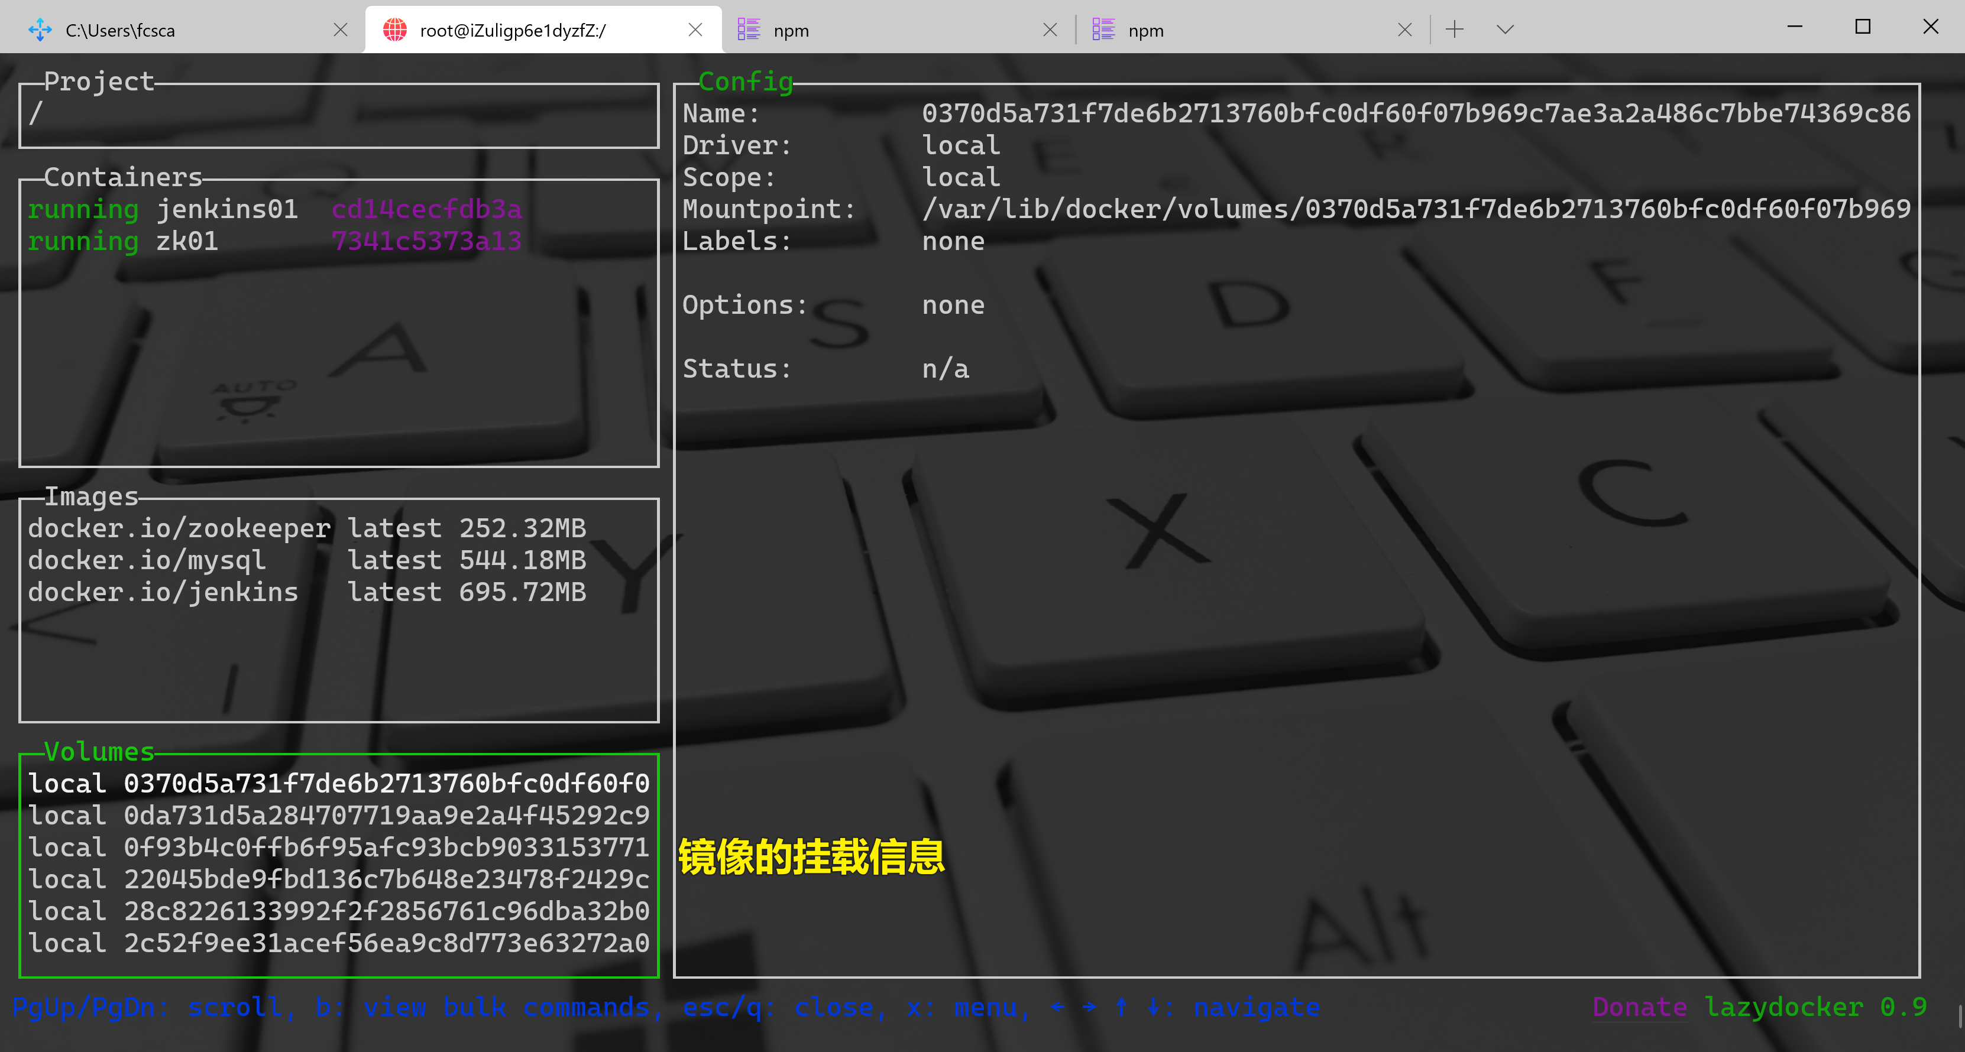This screenshot has width=1965, height=1052.
Task: Open a new terminal tab with plus
Action: 1455,30
